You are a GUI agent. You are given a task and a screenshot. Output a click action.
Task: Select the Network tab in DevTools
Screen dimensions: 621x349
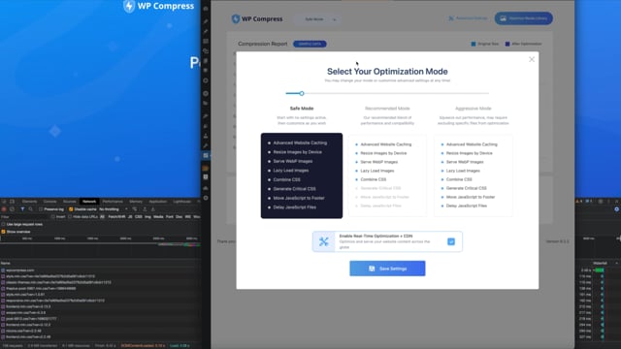[89, 202]
